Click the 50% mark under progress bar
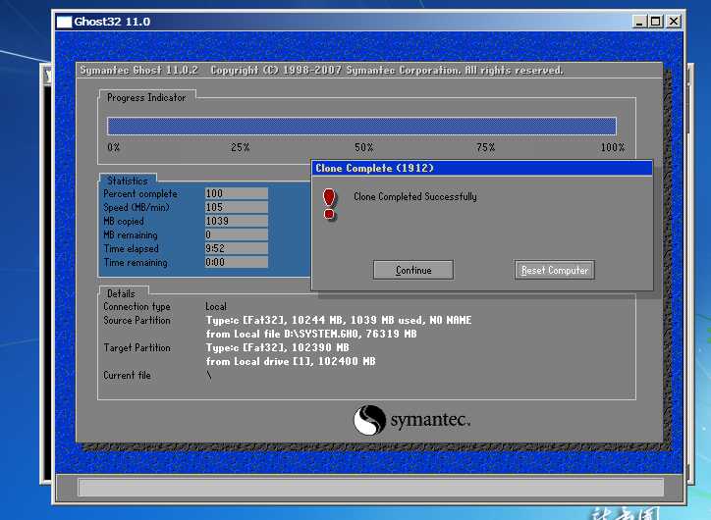The width and height of the screenshot is (711, 520). 363,147
